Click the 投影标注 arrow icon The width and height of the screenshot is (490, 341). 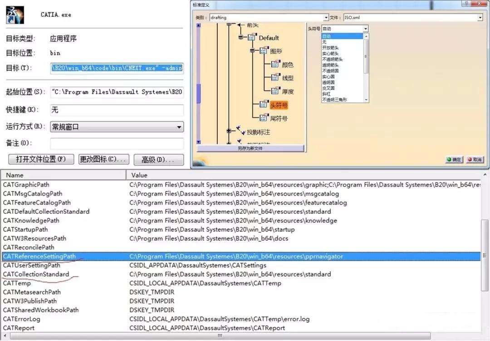(240, 132)
